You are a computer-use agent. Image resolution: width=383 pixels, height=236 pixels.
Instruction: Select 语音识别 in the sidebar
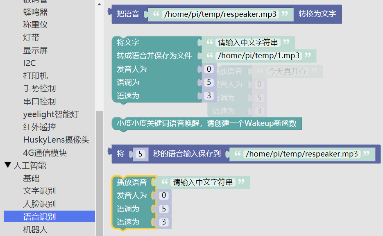[39, 217]
